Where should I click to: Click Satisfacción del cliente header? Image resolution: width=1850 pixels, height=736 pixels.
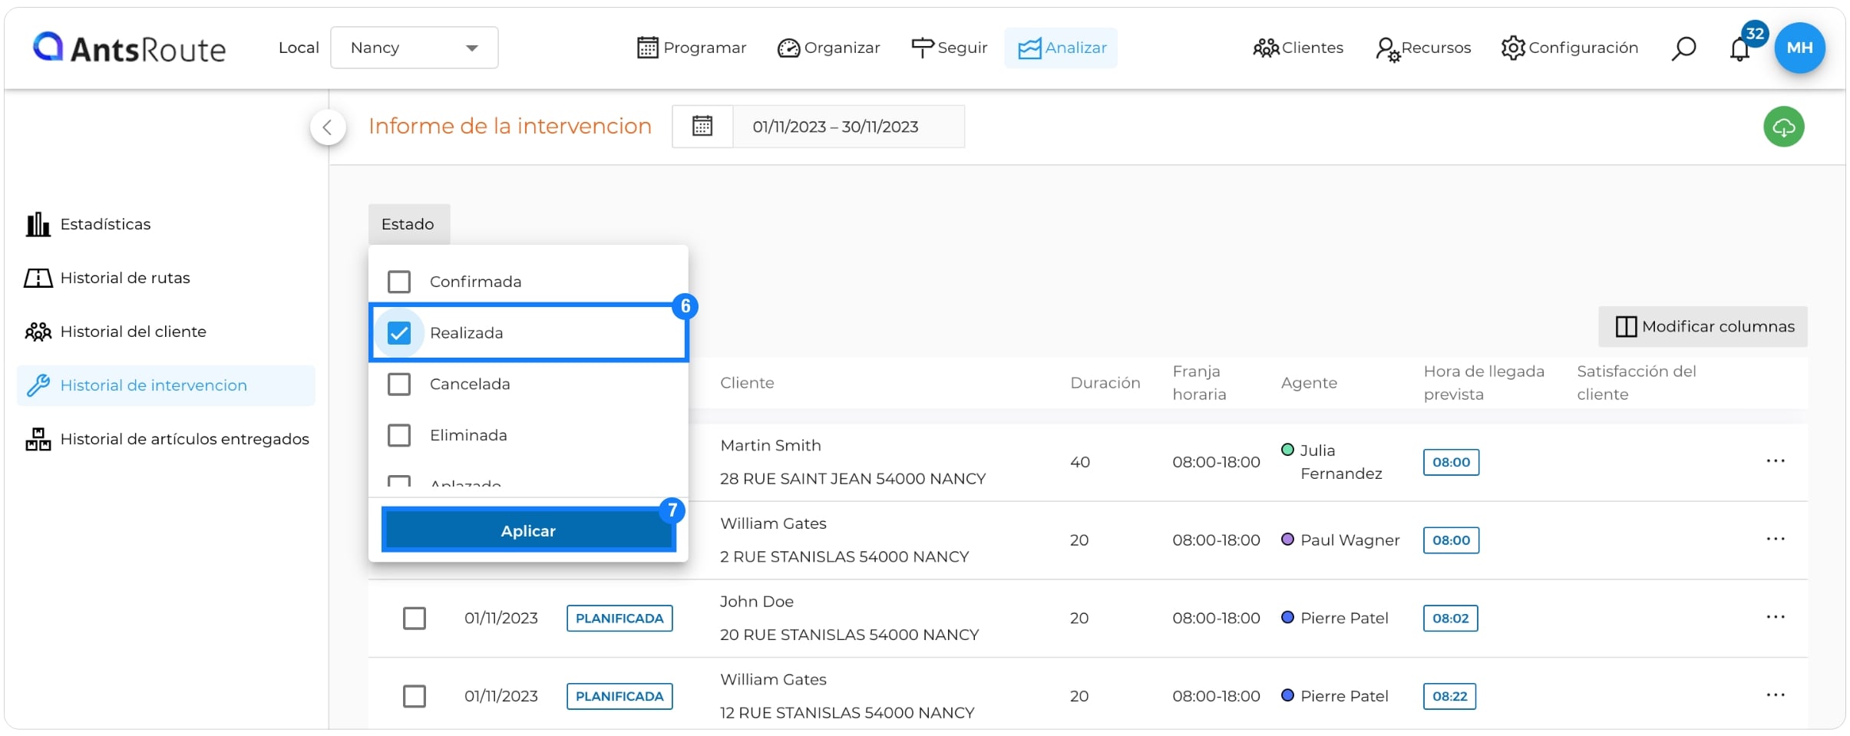click(1637, 383)
